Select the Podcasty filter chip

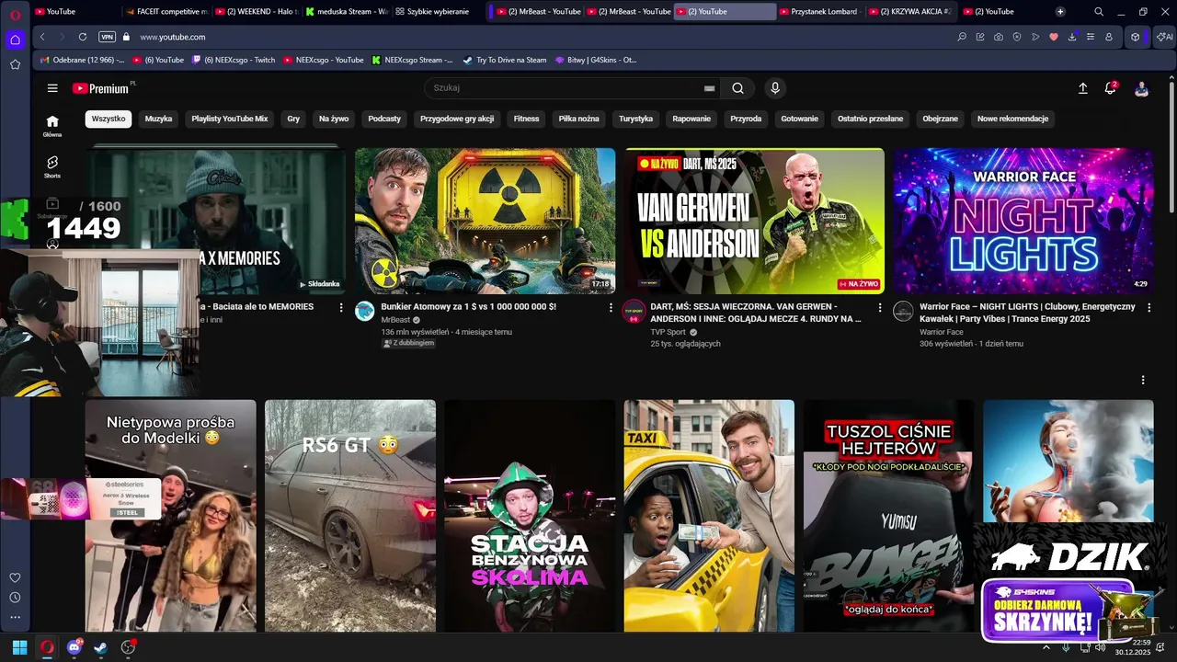[384, 119]
